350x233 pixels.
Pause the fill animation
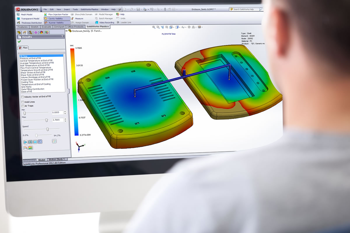tap(30, 142)
